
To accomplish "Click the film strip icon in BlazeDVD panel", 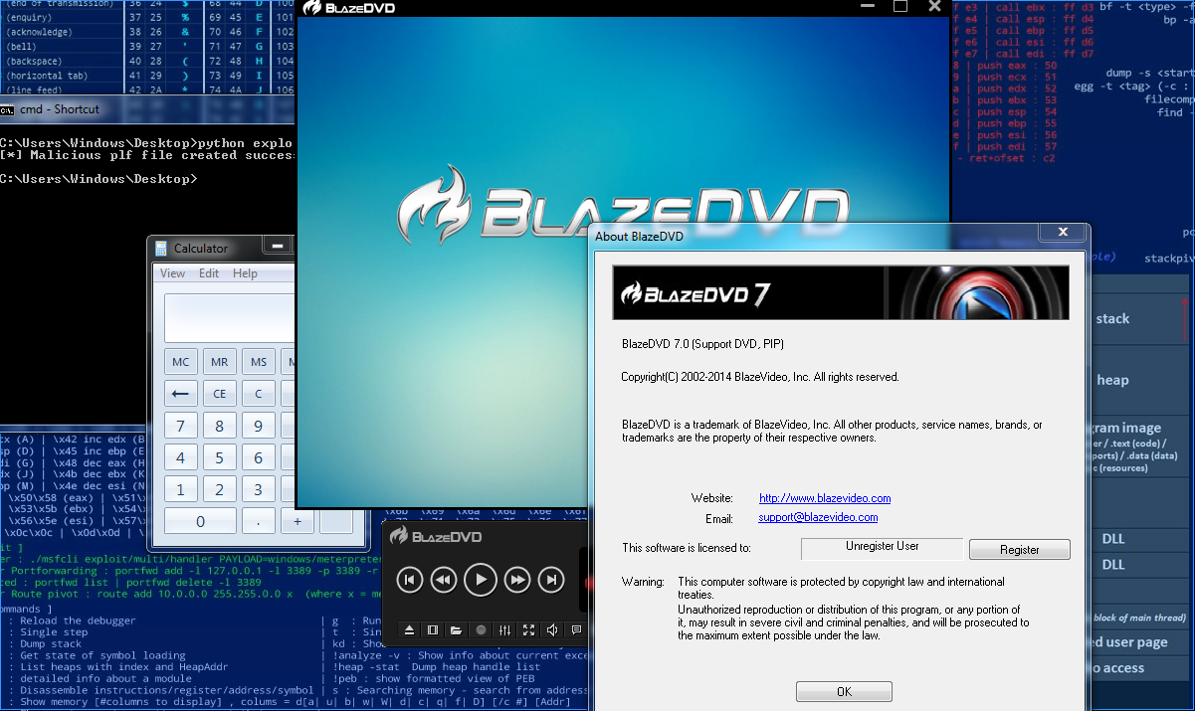I will coord(433,629).
